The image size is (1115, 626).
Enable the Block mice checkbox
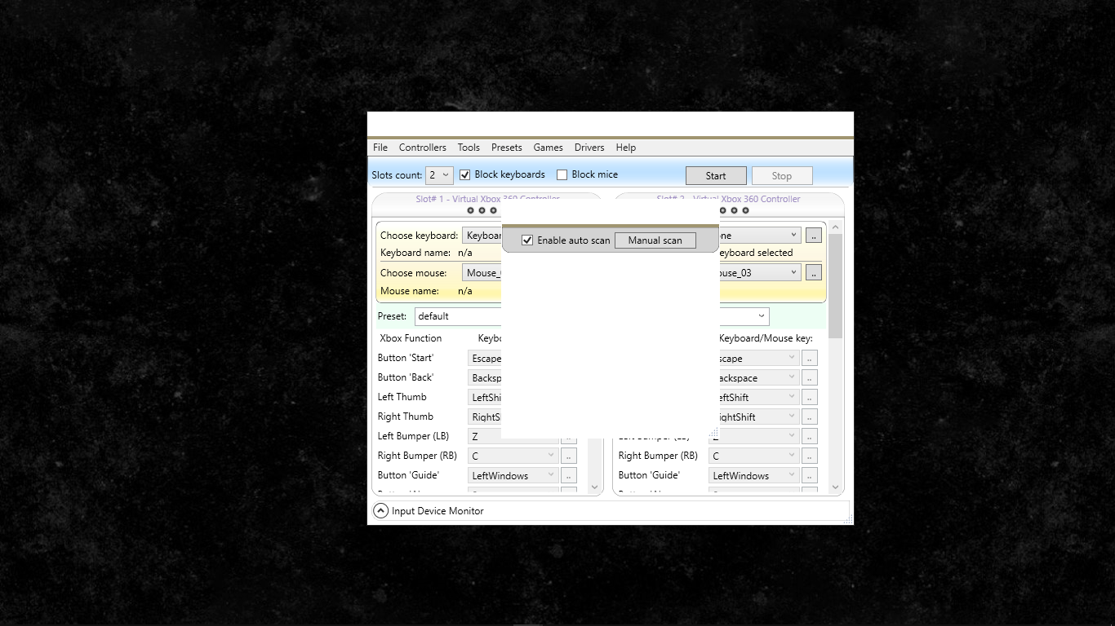point(562,174)
